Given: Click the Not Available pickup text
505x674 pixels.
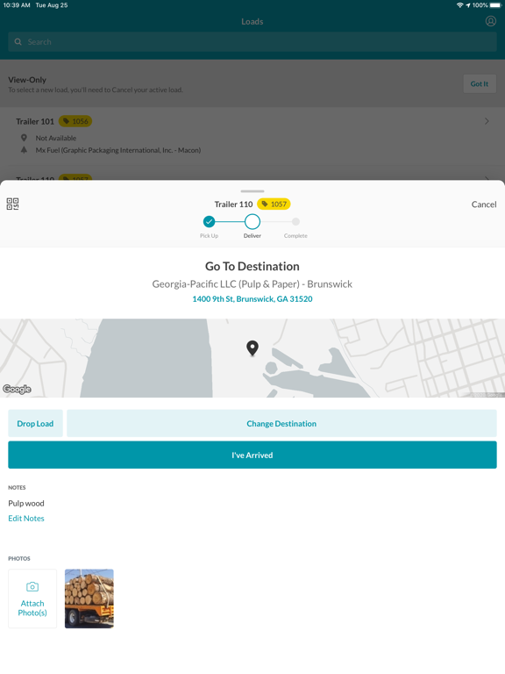Looking at the screenshot, I should (56, 138).
